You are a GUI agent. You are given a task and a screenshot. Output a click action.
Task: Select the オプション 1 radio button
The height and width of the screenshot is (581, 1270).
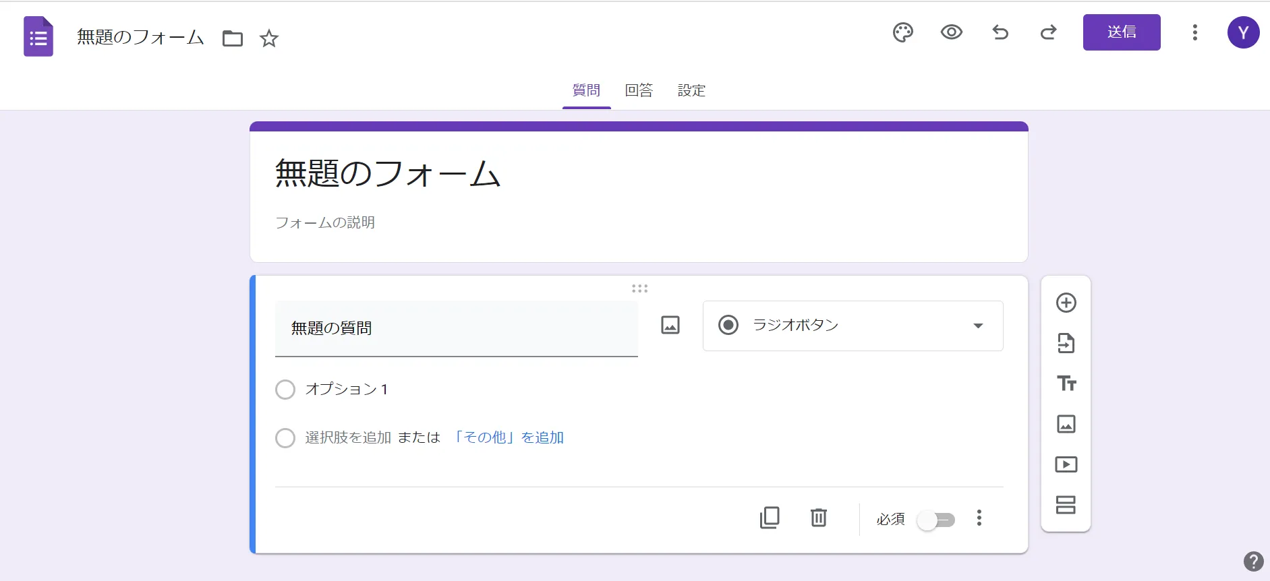point(285,390)
